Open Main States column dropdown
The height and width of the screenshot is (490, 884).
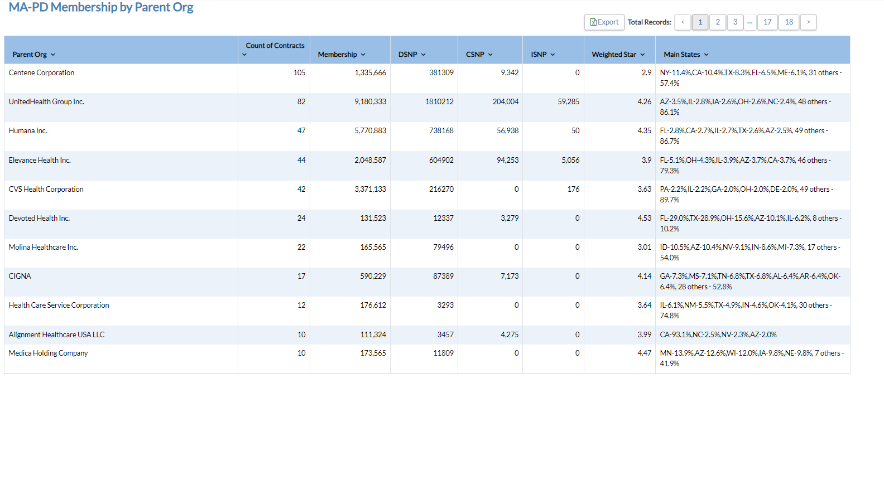tap(686, 55)
